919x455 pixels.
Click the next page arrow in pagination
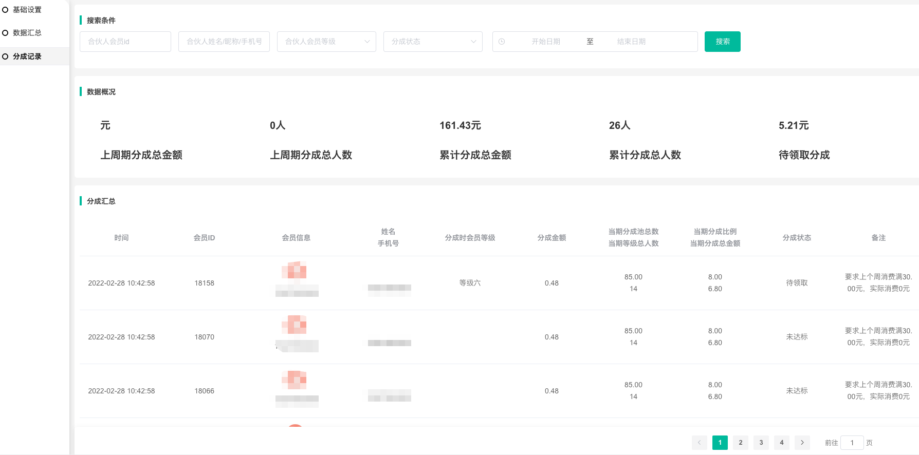pos(802,443)
